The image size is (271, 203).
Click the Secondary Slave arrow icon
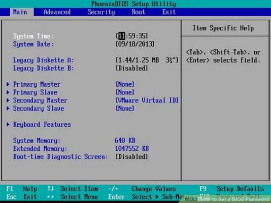(x=8, y=108)
